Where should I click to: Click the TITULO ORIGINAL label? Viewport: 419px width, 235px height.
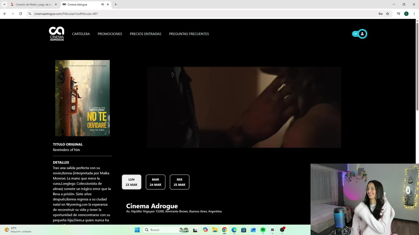[68, 144]
